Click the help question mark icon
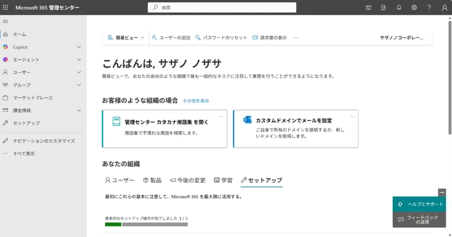The image size is (452, 237). (429, 7)
